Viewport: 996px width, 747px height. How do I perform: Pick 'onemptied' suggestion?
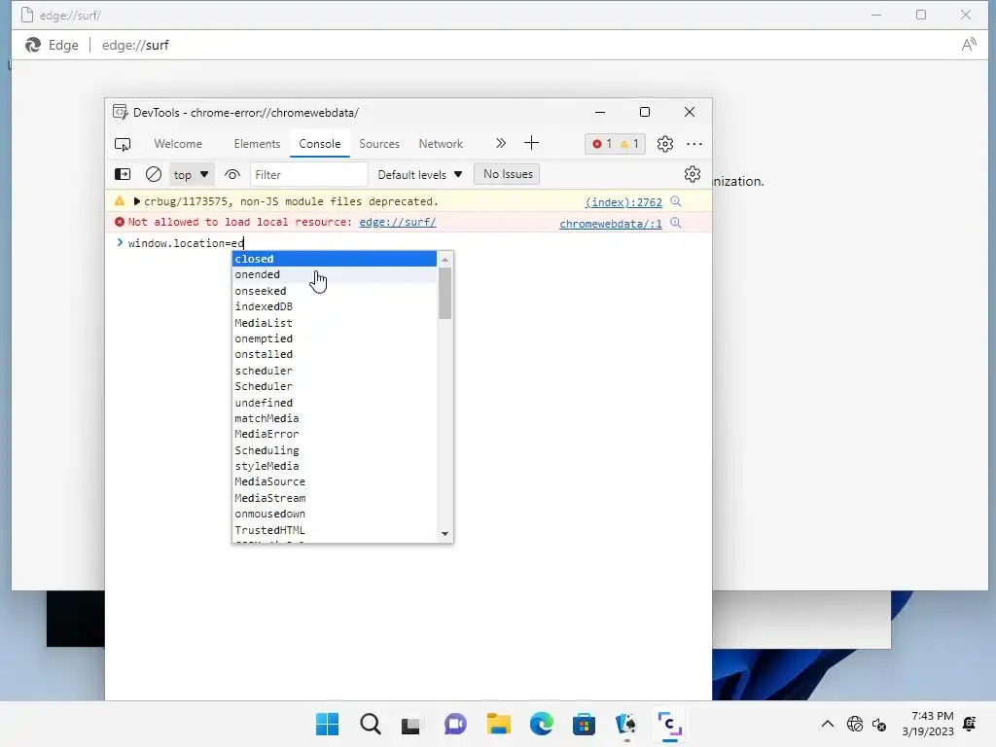click(335, 338)
